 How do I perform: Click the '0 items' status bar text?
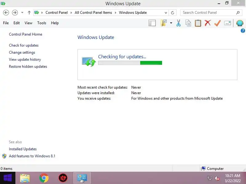[6, 168]
